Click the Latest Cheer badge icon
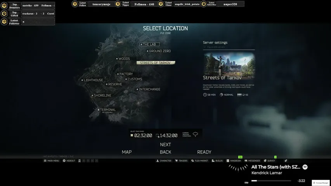This screenshot has width=331, height=186. [161, 4]
